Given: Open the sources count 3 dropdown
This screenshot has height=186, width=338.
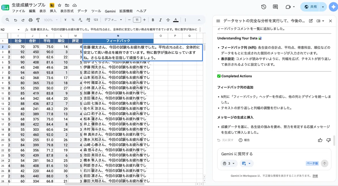Looking at the screenshot, I should (229, 163).
